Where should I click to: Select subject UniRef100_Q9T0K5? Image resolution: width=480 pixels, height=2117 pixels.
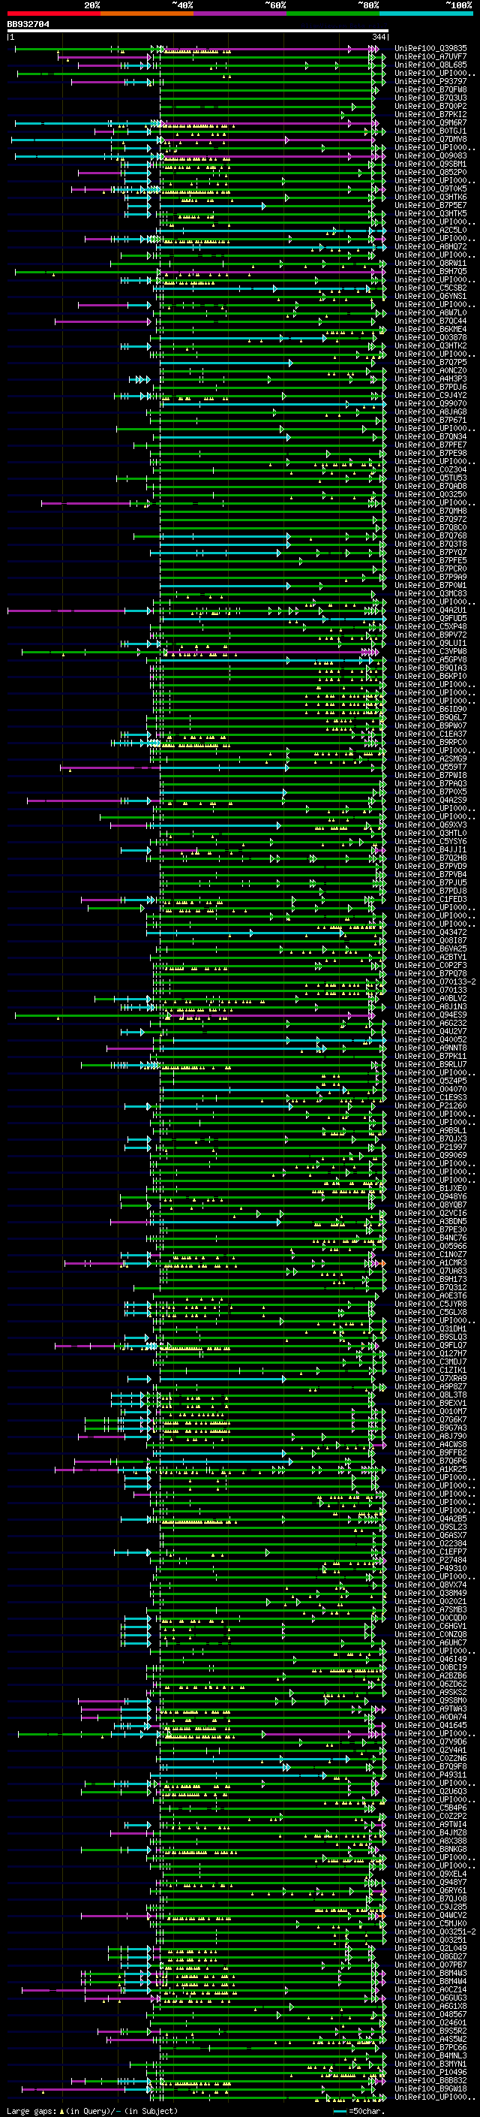[x=430, y=188]
